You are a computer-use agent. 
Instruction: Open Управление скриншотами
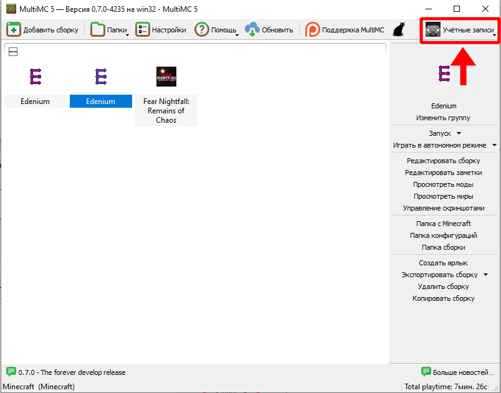[444, 208]
